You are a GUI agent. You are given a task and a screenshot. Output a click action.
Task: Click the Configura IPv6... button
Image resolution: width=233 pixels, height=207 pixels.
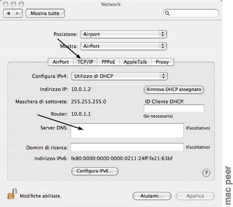coord(95,171)
